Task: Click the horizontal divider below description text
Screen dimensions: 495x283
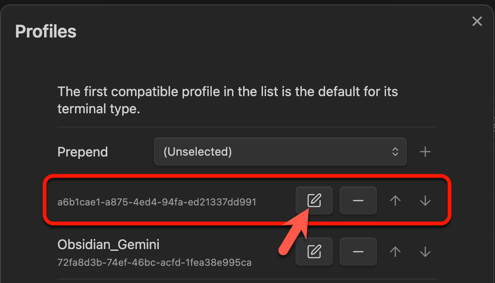Action: click(x=247, y=127)
